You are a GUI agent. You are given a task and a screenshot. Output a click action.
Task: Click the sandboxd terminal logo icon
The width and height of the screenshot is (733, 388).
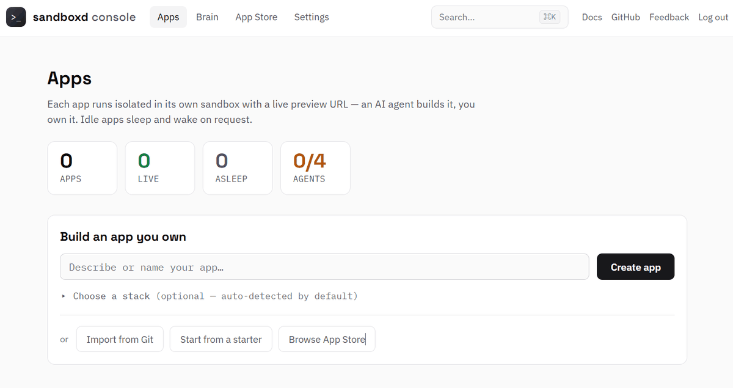pyautogui.click(x=16, y=17)
